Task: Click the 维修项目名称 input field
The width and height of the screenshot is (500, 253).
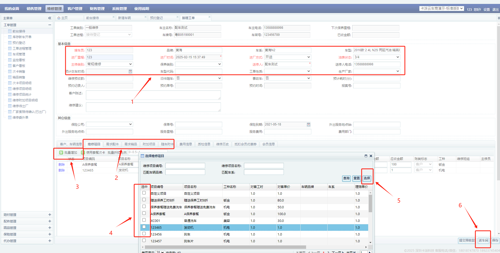Action: point(264,165)
